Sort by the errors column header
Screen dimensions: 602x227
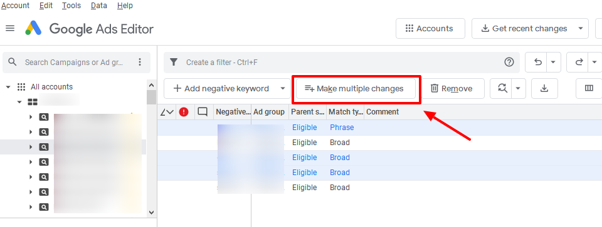coord(184,112)
